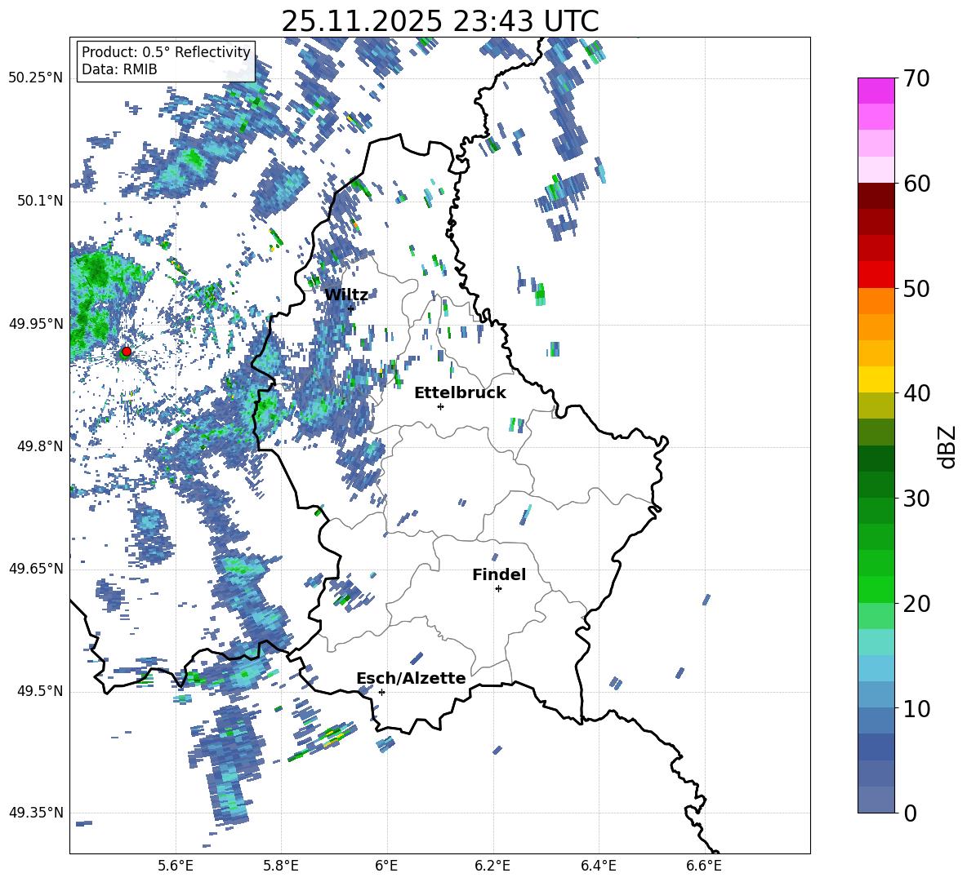The height and width of the screenshot is (882, 967).
Task: Click the 6.4°E longitude label
Action: click(598, 866)
